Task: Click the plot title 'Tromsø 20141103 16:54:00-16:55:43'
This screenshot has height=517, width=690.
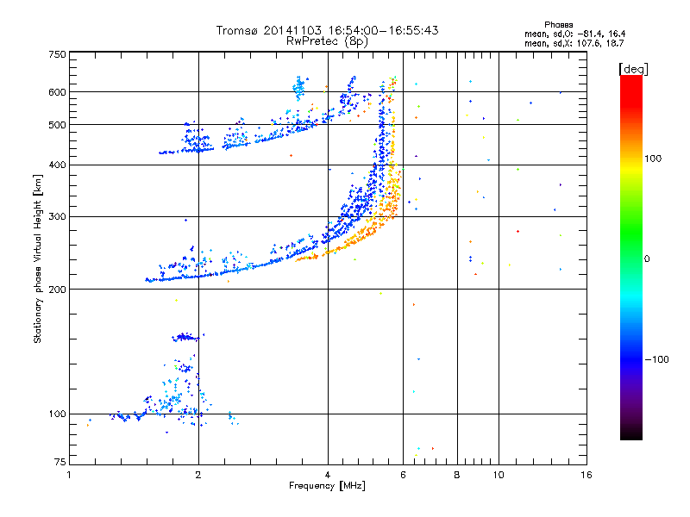Action: click(x=327, y=30)
